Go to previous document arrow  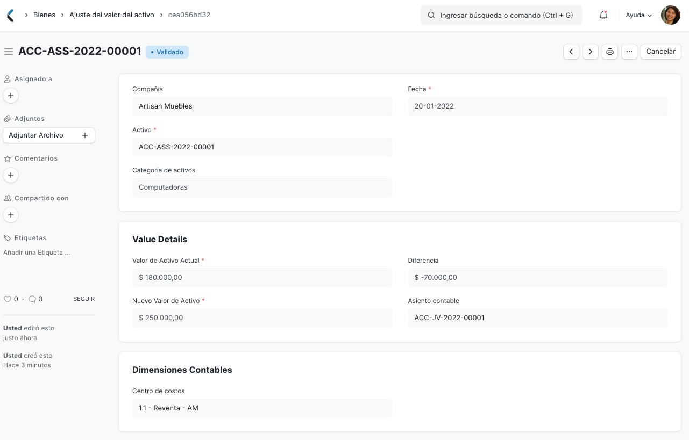coord(571,52)
